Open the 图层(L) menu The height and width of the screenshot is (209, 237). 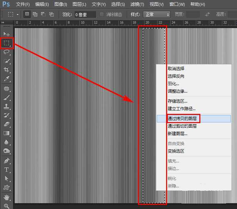79,4
